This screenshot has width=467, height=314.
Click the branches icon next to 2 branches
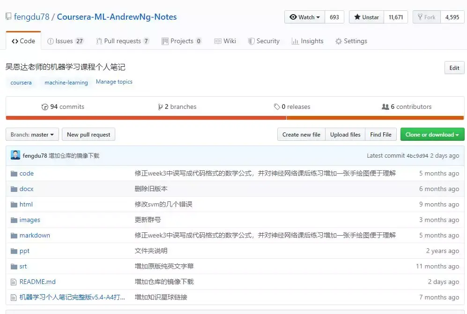point(160,107)
